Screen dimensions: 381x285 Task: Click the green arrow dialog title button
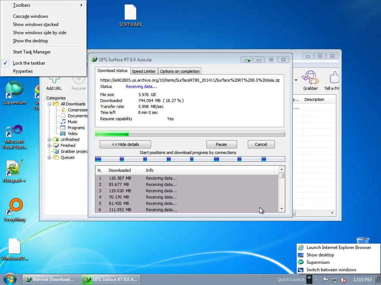click(x=247, y=60)
